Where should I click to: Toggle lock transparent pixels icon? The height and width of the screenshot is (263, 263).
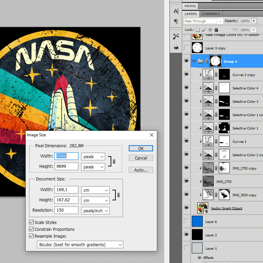(198, 30)
